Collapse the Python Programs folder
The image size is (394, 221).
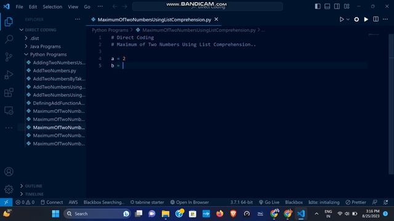click(48, 55)
